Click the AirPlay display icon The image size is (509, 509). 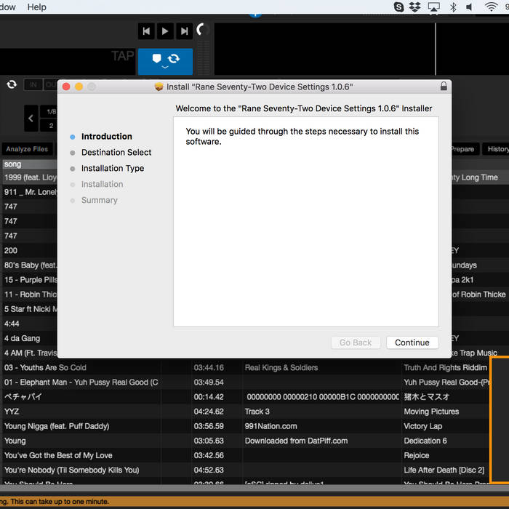point(434,7)
